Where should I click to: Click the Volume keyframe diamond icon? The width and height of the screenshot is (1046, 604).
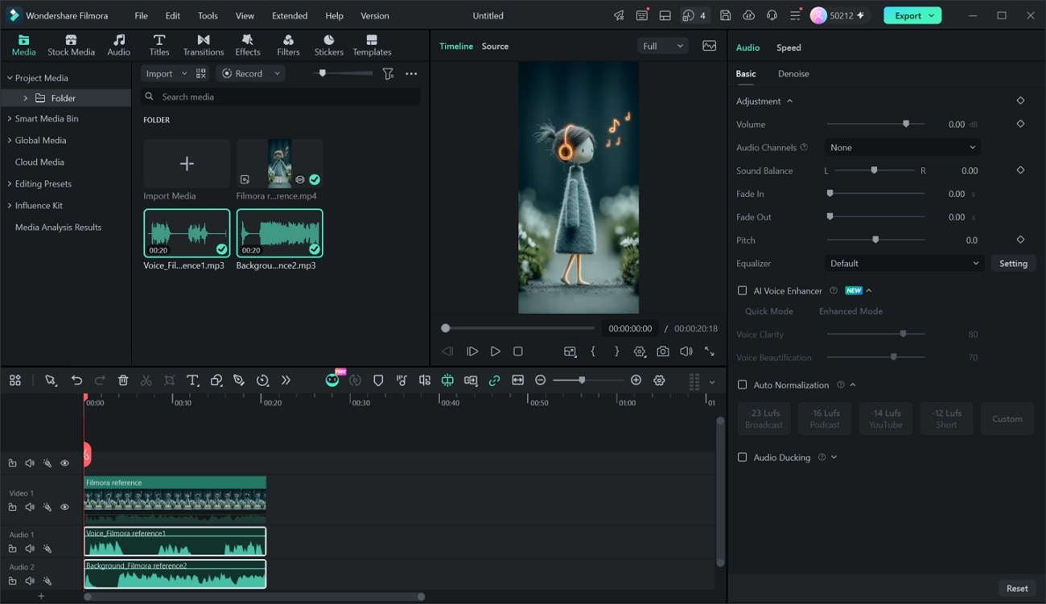click(x=1020, y=124)
